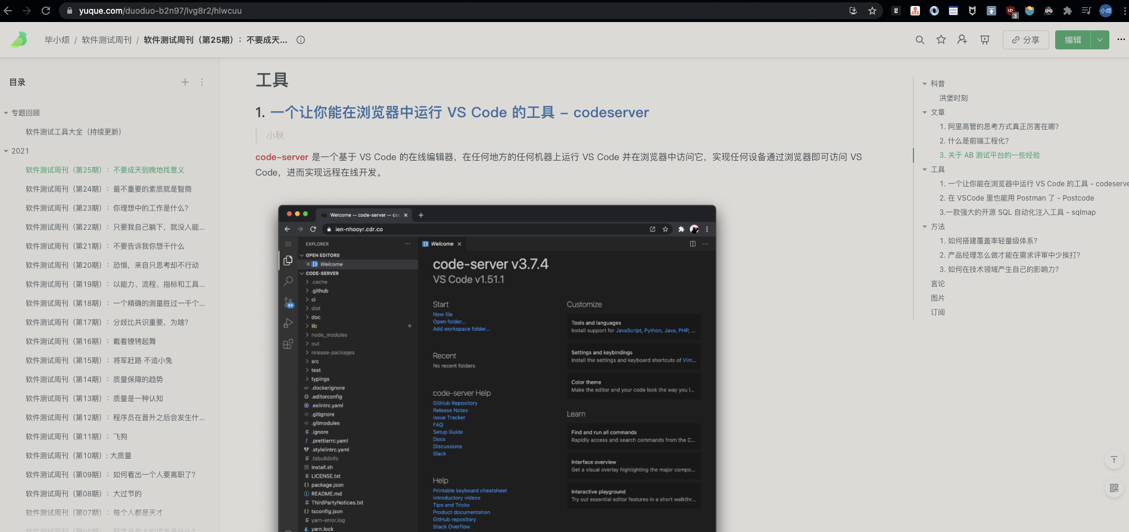Collapse 文章 in the outline
The height and width of the screenshot is (532, 1129).
click(x=925, y=112)
